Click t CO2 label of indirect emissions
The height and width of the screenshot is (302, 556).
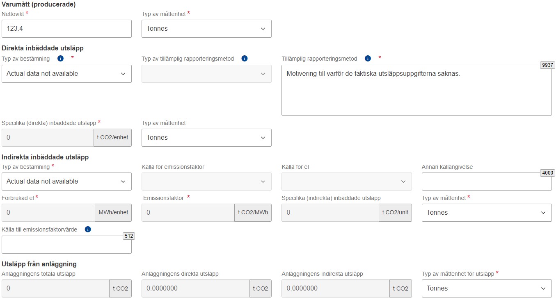pyautogui.click(x=400, y=288)
